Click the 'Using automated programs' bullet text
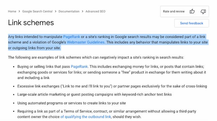Image resolution: width=217 pixels, height=121 pixels. click(x=72, y=103)
